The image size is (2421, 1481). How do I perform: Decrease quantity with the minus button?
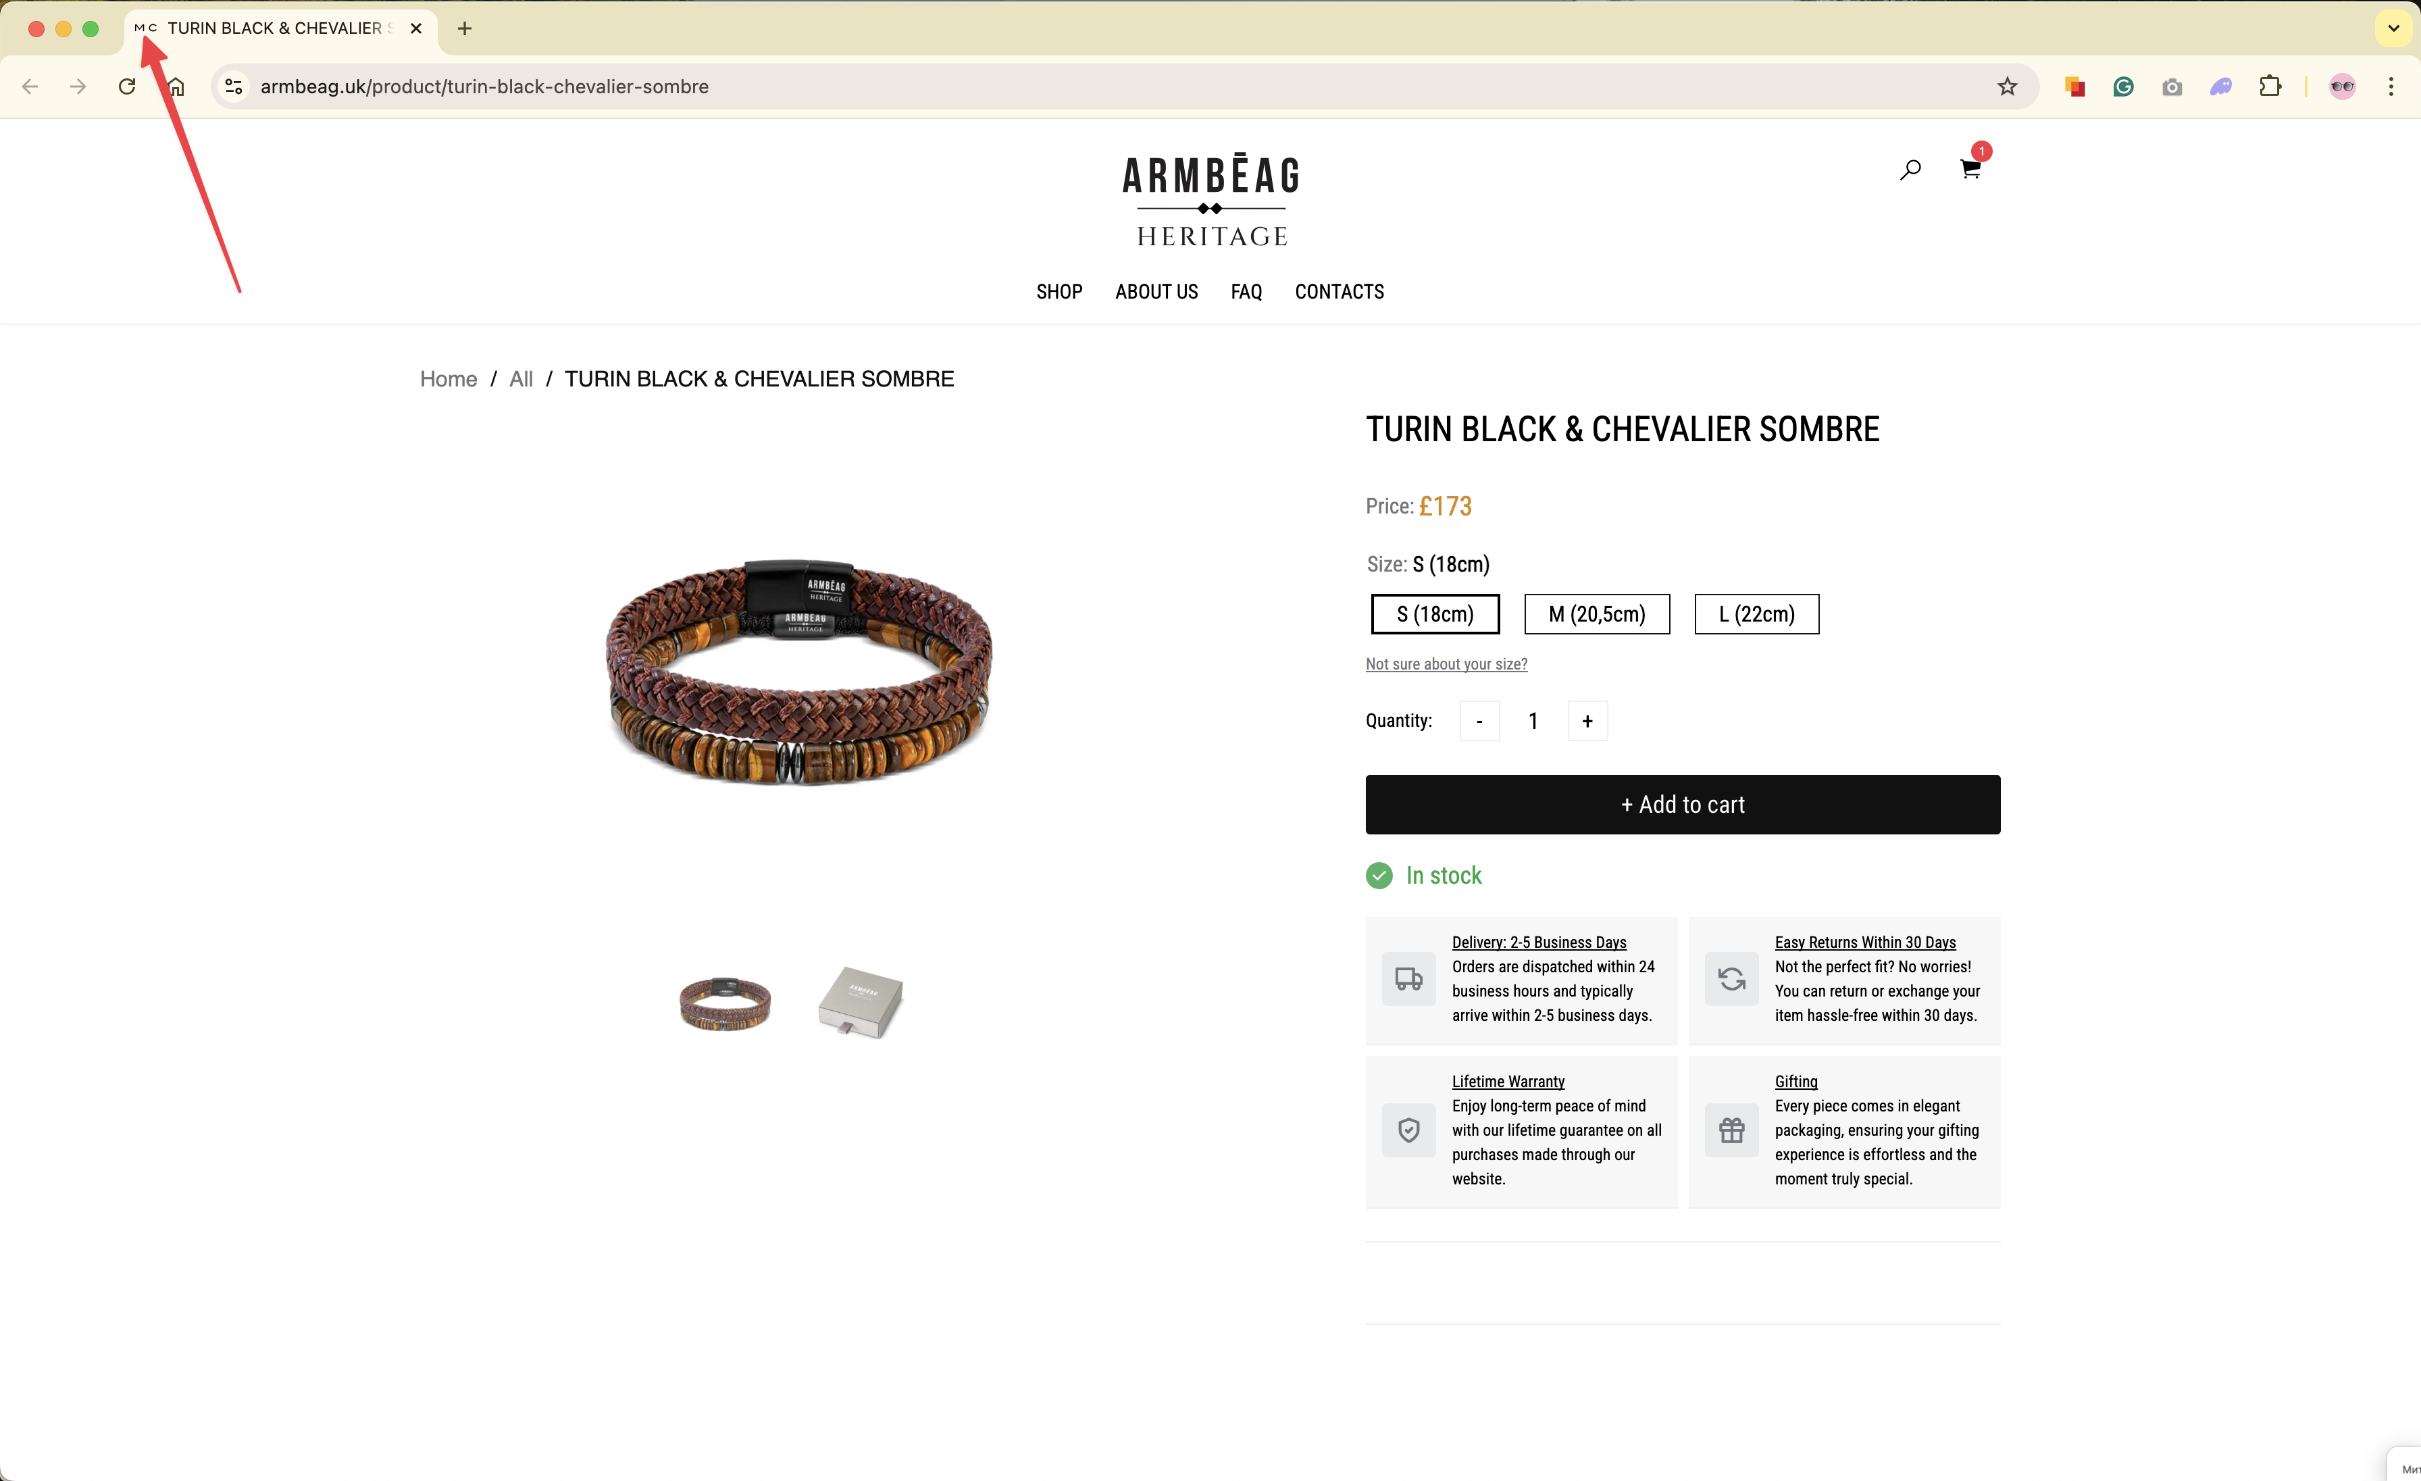(x=1479, y=722)
